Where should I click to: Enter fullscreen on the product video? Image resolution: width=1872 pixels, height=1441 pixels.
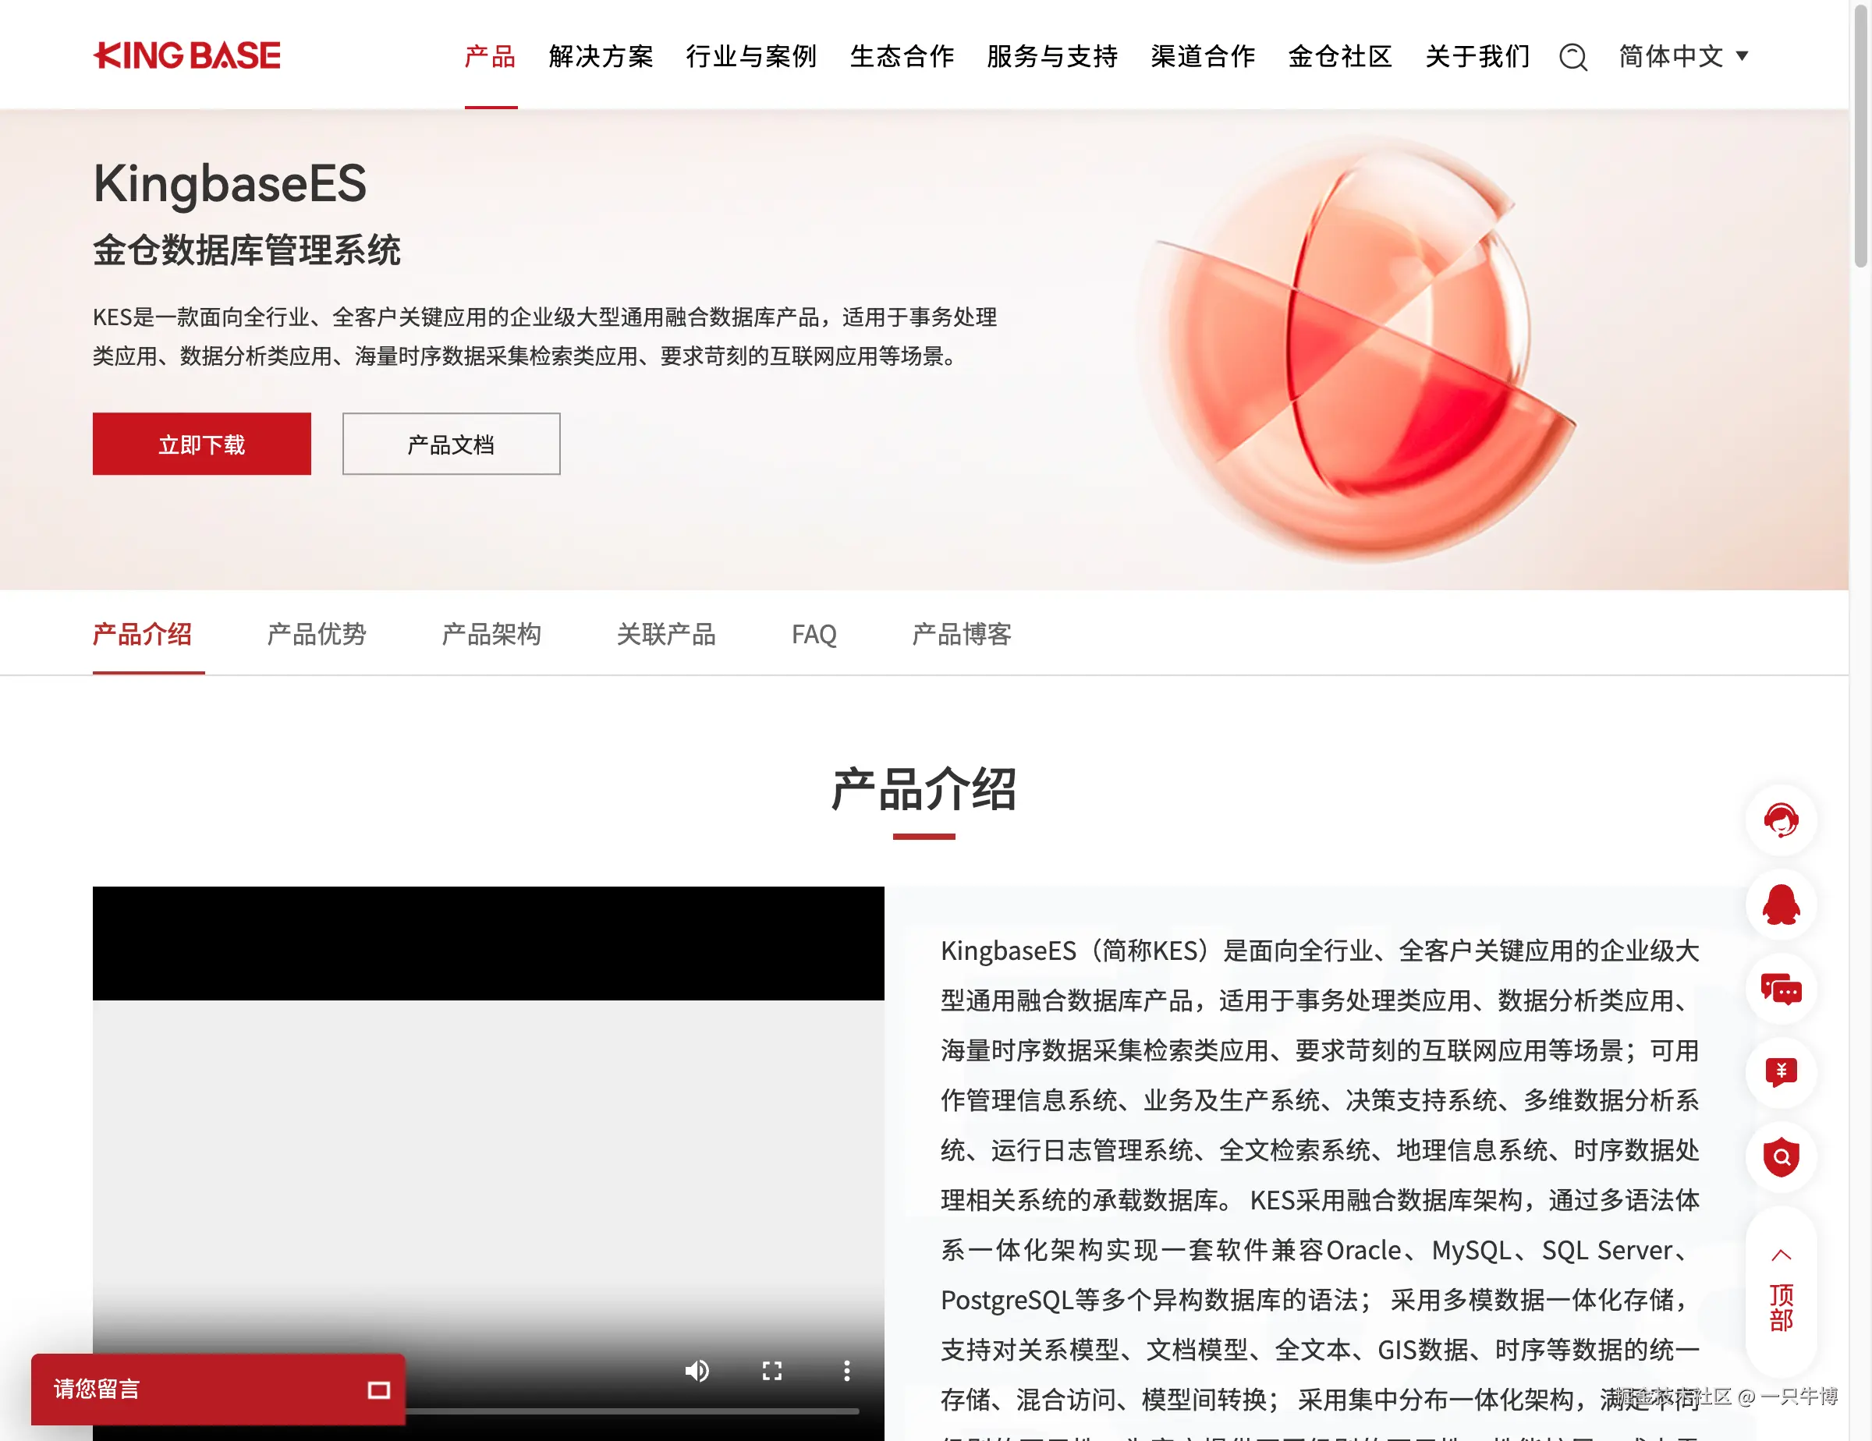coord(771,1371)
